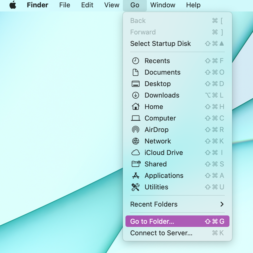The width and height of the screenshot is (253, 253).
Task: Open the Window menu
Action: tap(163, 5)
